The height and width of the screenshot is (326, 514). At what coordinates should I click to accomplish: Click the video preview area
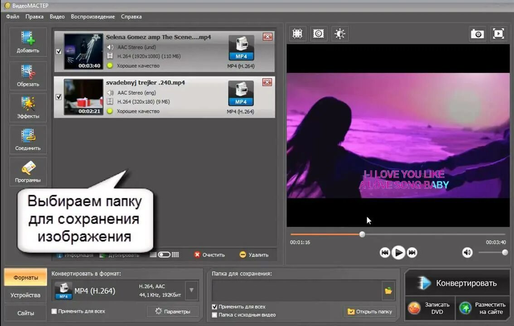[398, 135]
